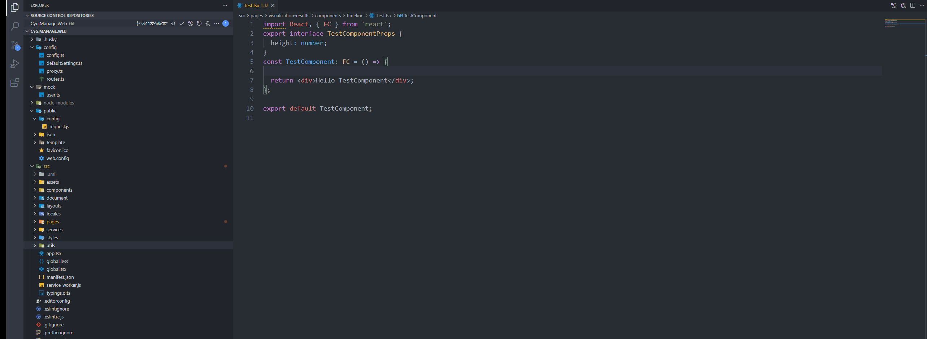Open the Explorer view in the activity bar
The width and height of the screenshot is (927, 339).
tap(15, 8)
